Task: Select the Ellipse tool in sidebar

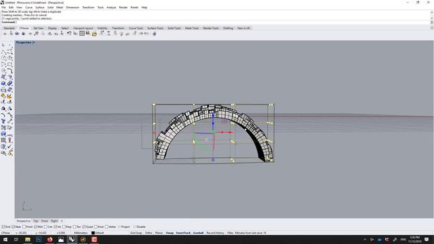Action: (9, 58)
